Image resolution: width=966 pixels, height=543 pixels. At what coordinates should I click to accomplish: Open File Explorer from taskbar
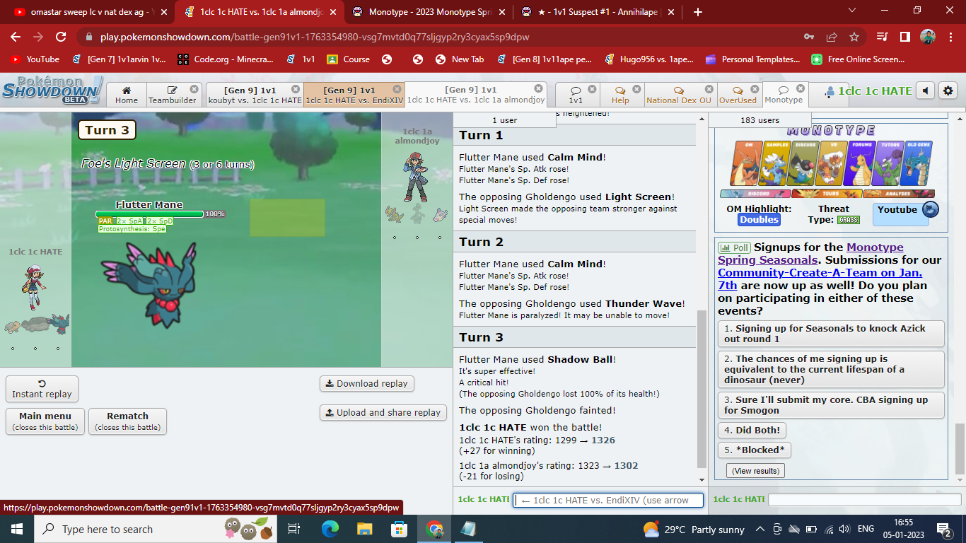pyautogui.click(x=365, y=529)
